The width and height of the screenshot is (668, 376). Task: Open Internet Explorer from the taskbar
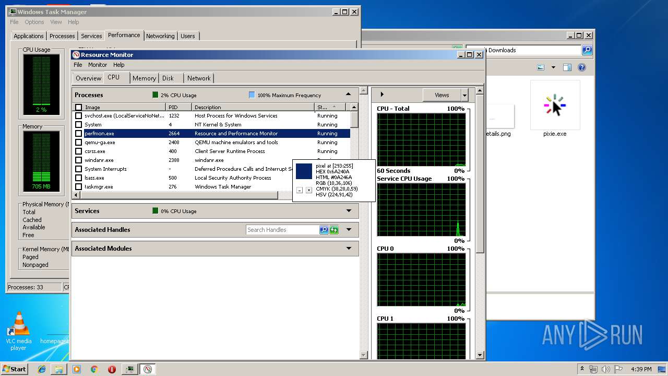(42, 369)
